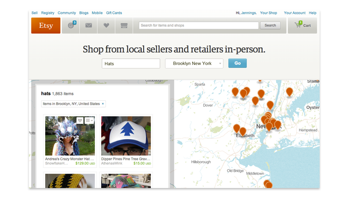Open the Gift Cards link
This screenshot has width=349, height=202.
(114, 13)
